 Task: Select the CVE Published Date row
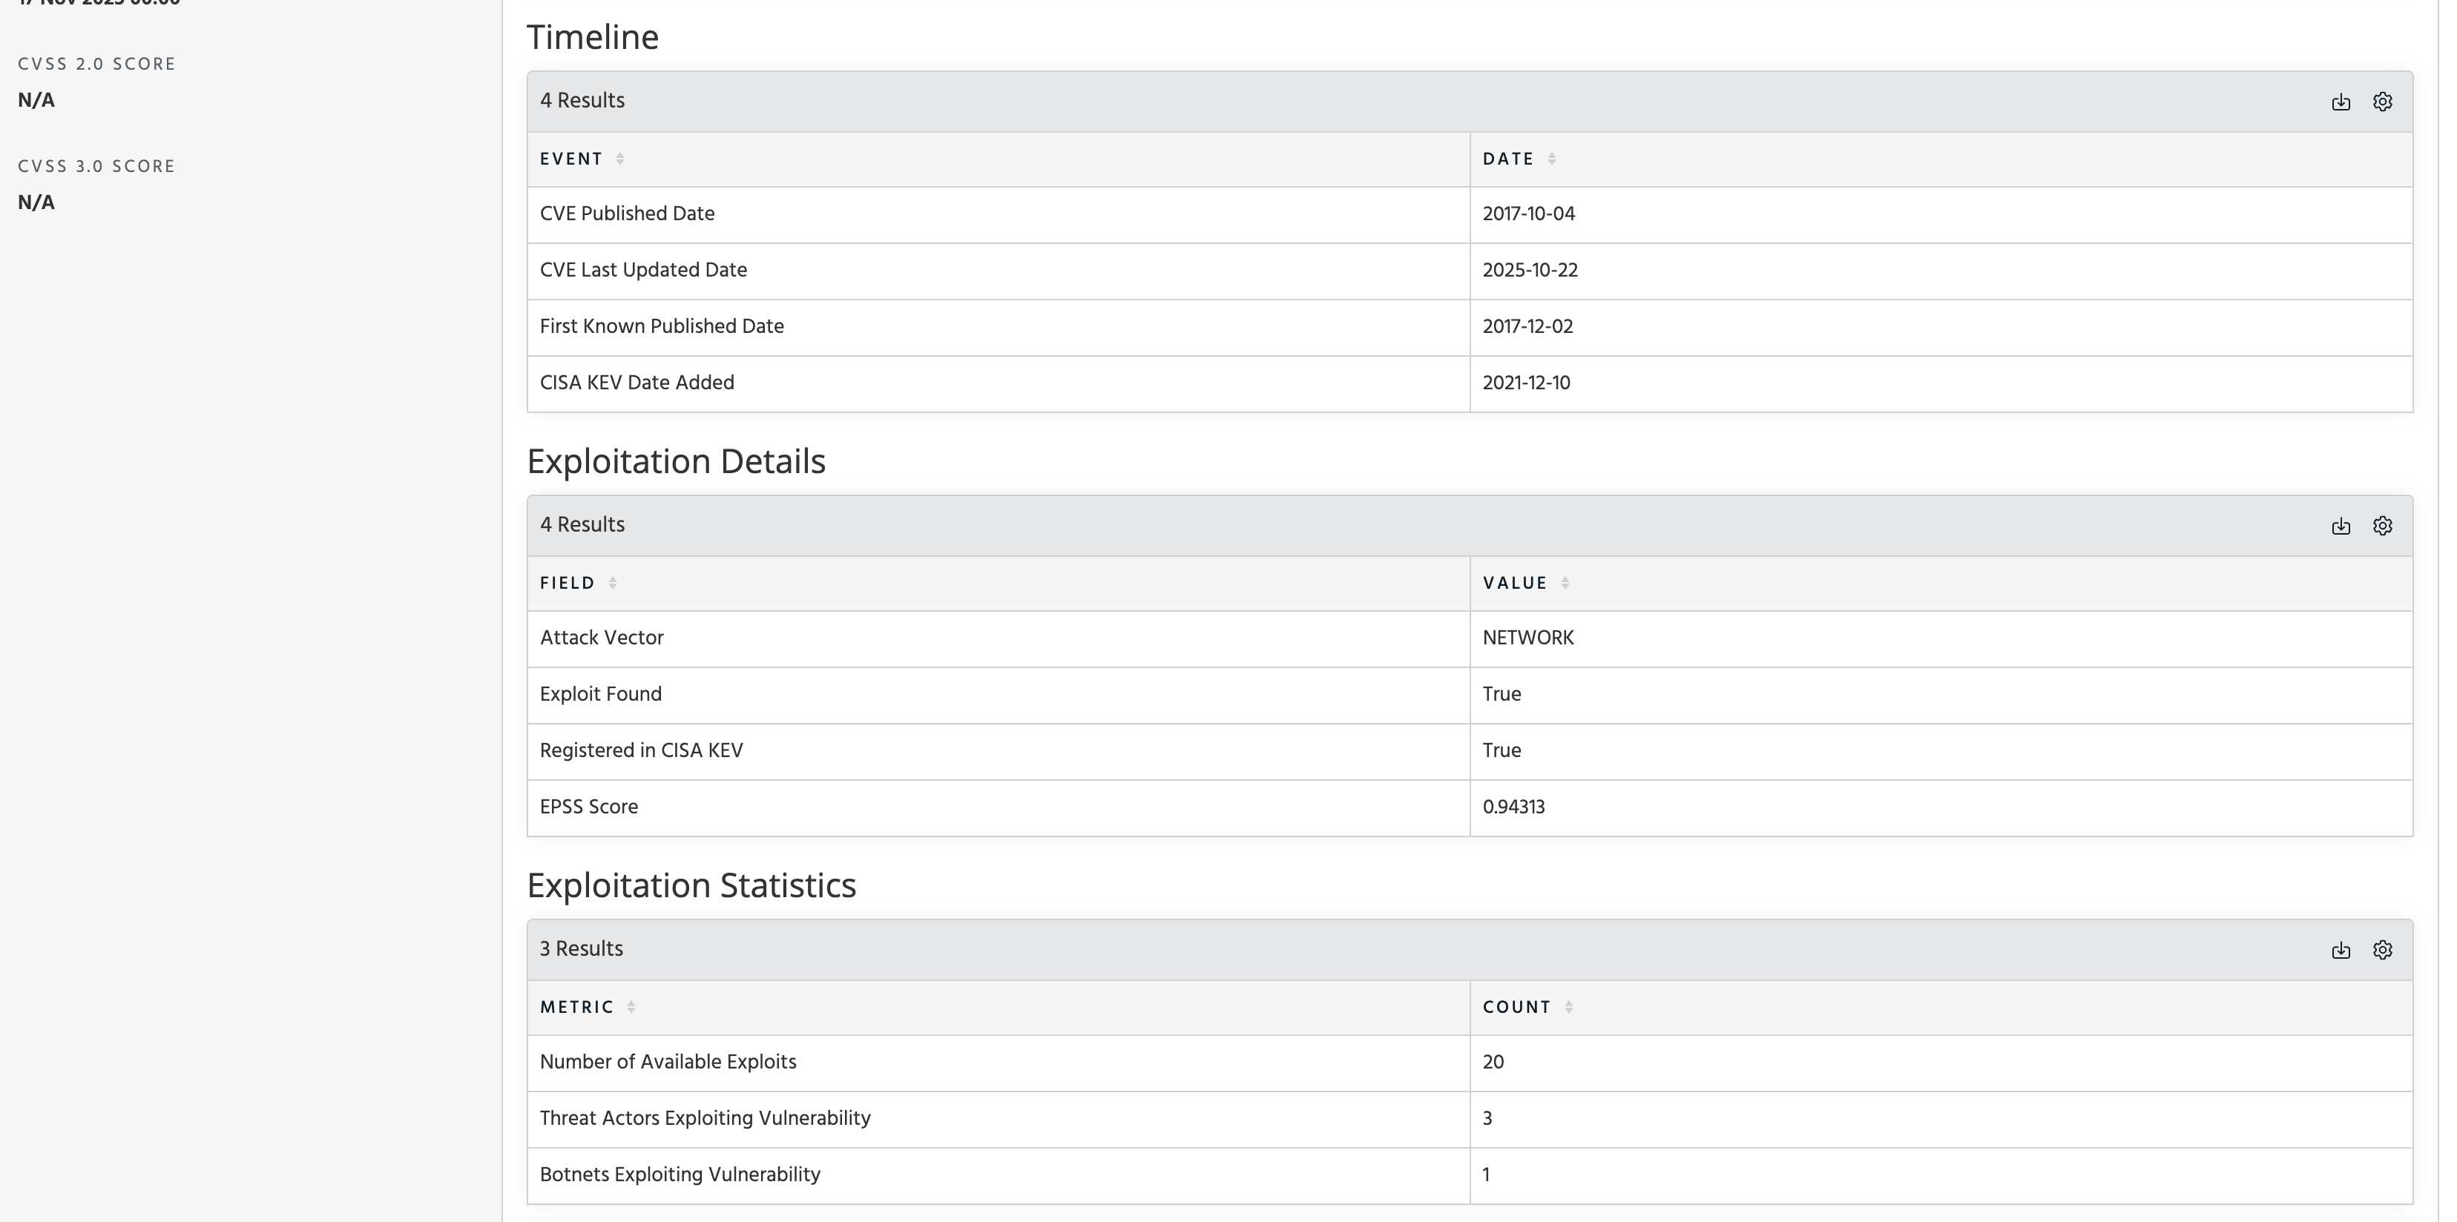[627, 214]
